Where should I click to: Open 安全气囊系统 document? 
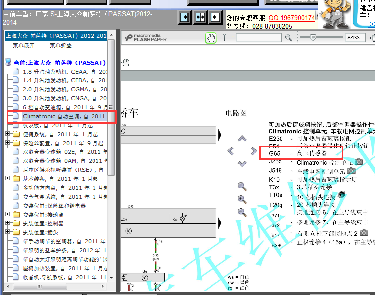[65, 197]
